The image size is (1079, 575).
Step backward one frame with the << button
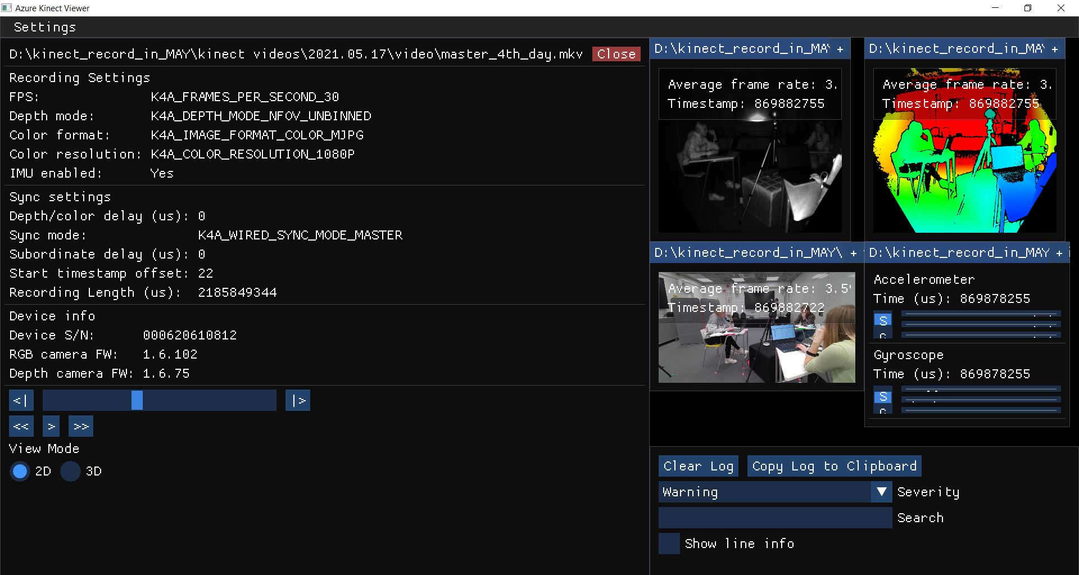click(x=21, y=426)
